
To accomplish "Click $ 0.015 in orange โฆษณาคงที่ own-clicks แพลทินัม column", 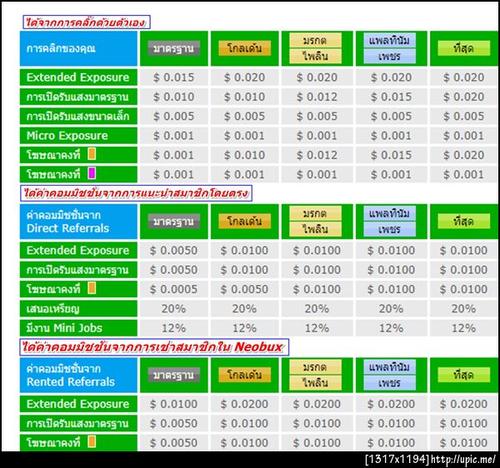I will pyautogui.click(x=392, y=155).
